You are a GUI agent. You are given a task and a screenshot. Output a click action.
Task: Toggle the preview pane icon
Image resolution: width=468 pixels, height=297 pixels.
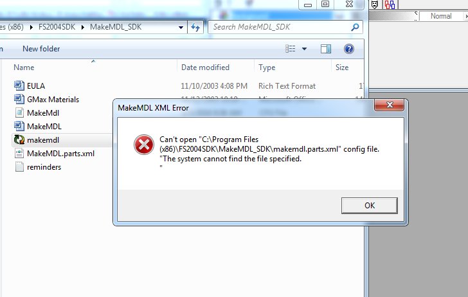tap(326, 49)
